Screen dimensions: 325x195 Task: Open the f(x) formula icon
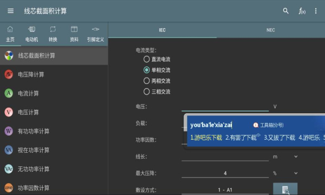pyautogui.click(x=302, y=11)
